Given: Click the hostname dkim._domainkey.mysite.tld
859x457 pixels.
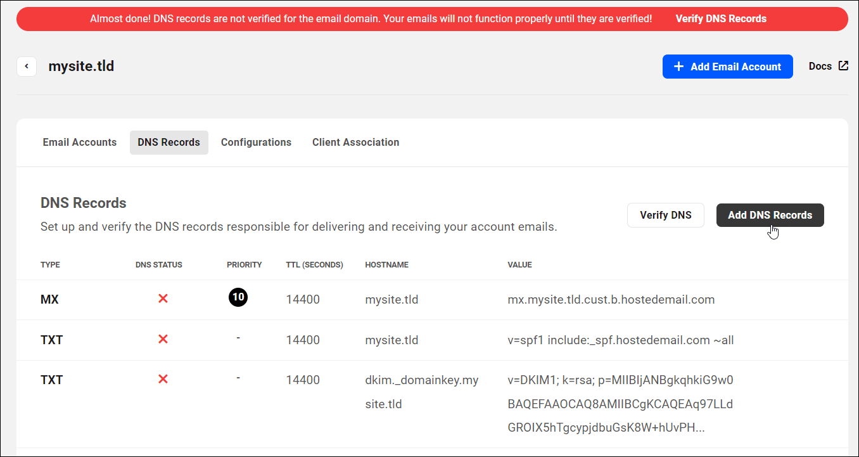Looking at the screenshot, I should click(421, 391).
